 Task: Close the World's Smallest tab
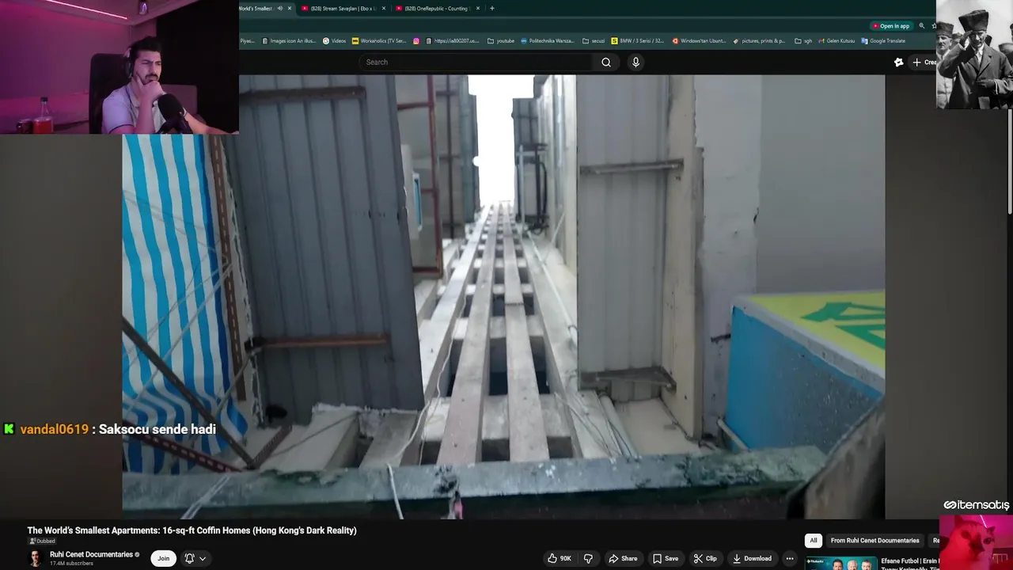(290, 9)
